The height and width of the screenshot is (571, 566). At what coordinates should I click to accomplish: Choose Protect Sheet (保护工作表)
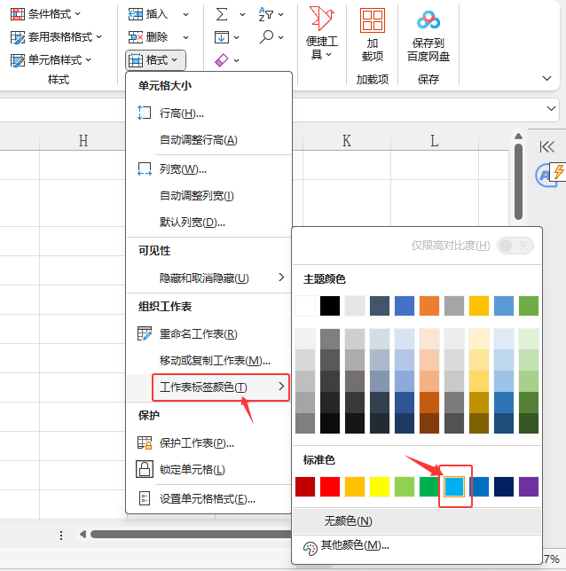point(209,443)
